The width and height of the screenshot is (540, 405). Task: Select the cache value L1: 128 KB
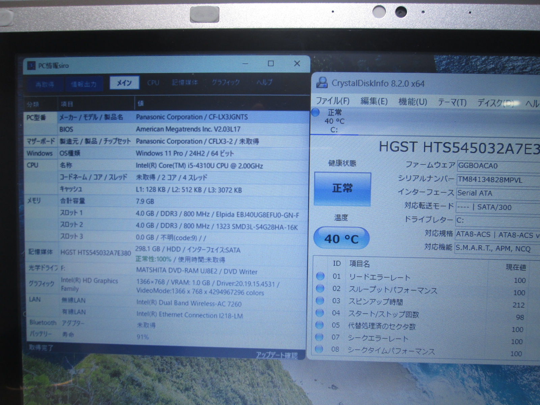click(189, 190)
